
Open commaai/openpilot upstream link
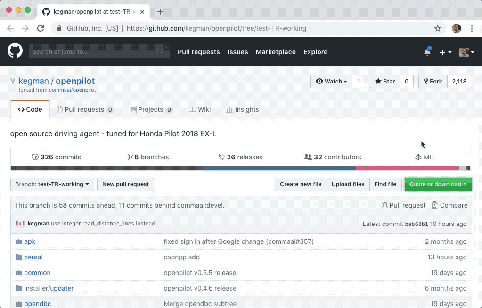pyautogui.click(x=72, y=90)
